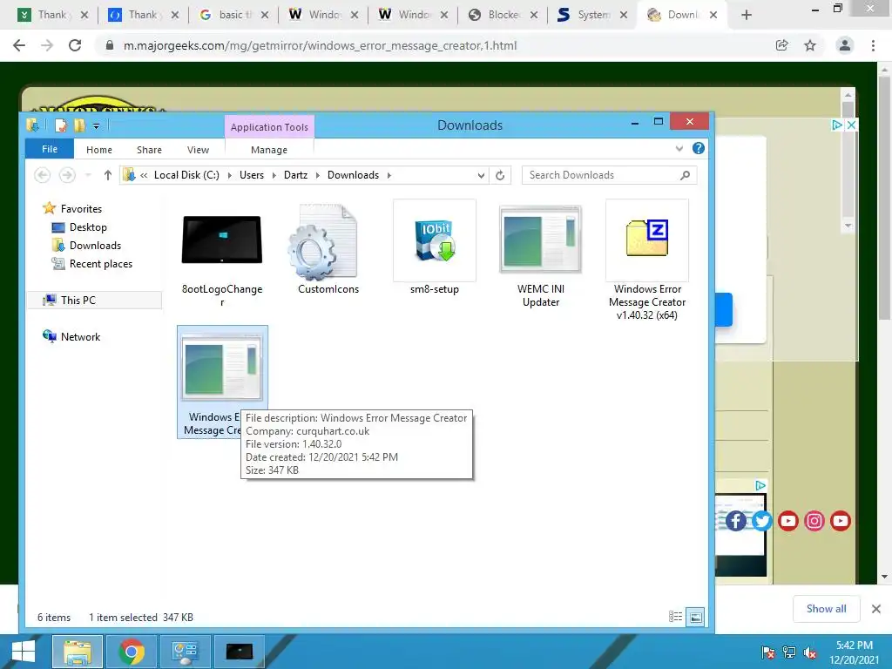Open the Chrome profile avatar menu
892x669 pixels.
[845, 45]
